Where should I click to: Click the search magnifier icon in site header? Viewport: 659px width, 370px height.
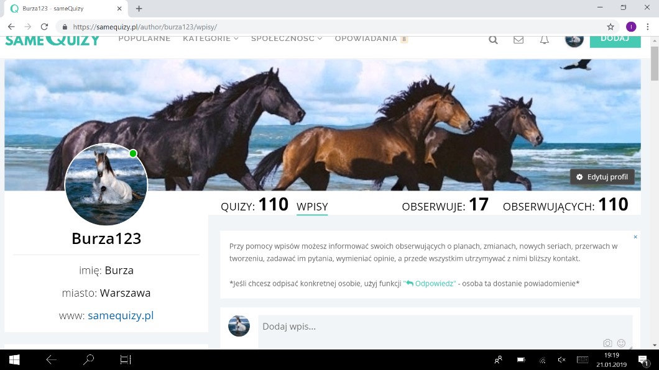tap(493, 40)
